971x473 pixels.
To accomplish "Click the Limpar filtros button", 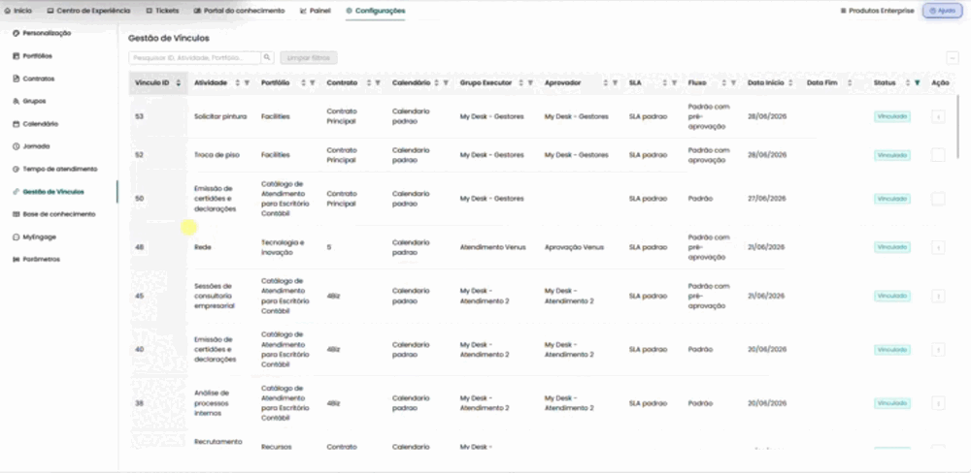I will 309,57.
